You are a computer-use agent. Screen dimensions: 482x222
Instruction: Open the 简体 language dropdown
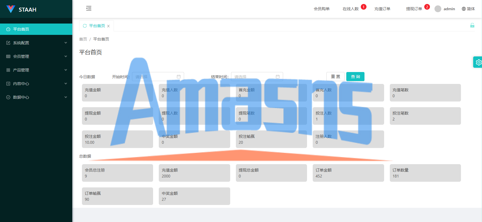[468, 9]
